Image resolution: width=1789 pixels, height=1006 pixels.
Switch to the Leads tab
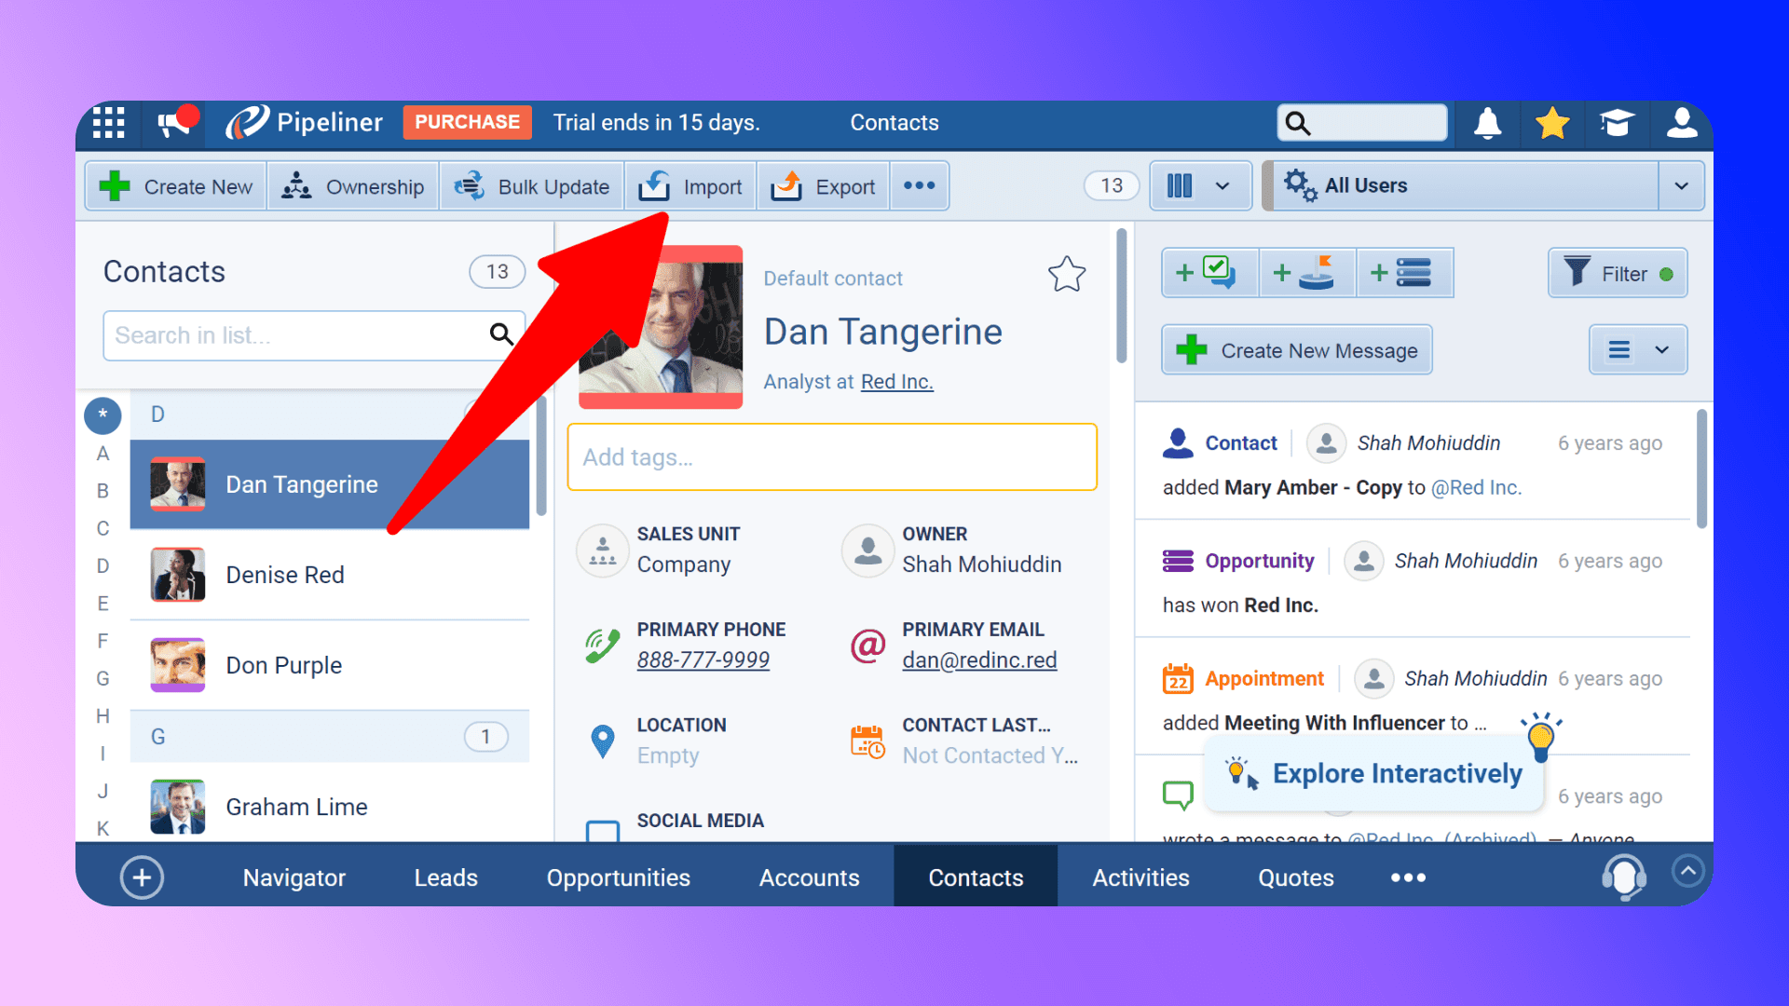(x=446, y=877)
